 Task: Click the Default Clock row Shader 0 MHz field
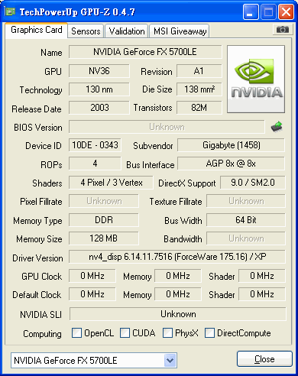[262, 294]
